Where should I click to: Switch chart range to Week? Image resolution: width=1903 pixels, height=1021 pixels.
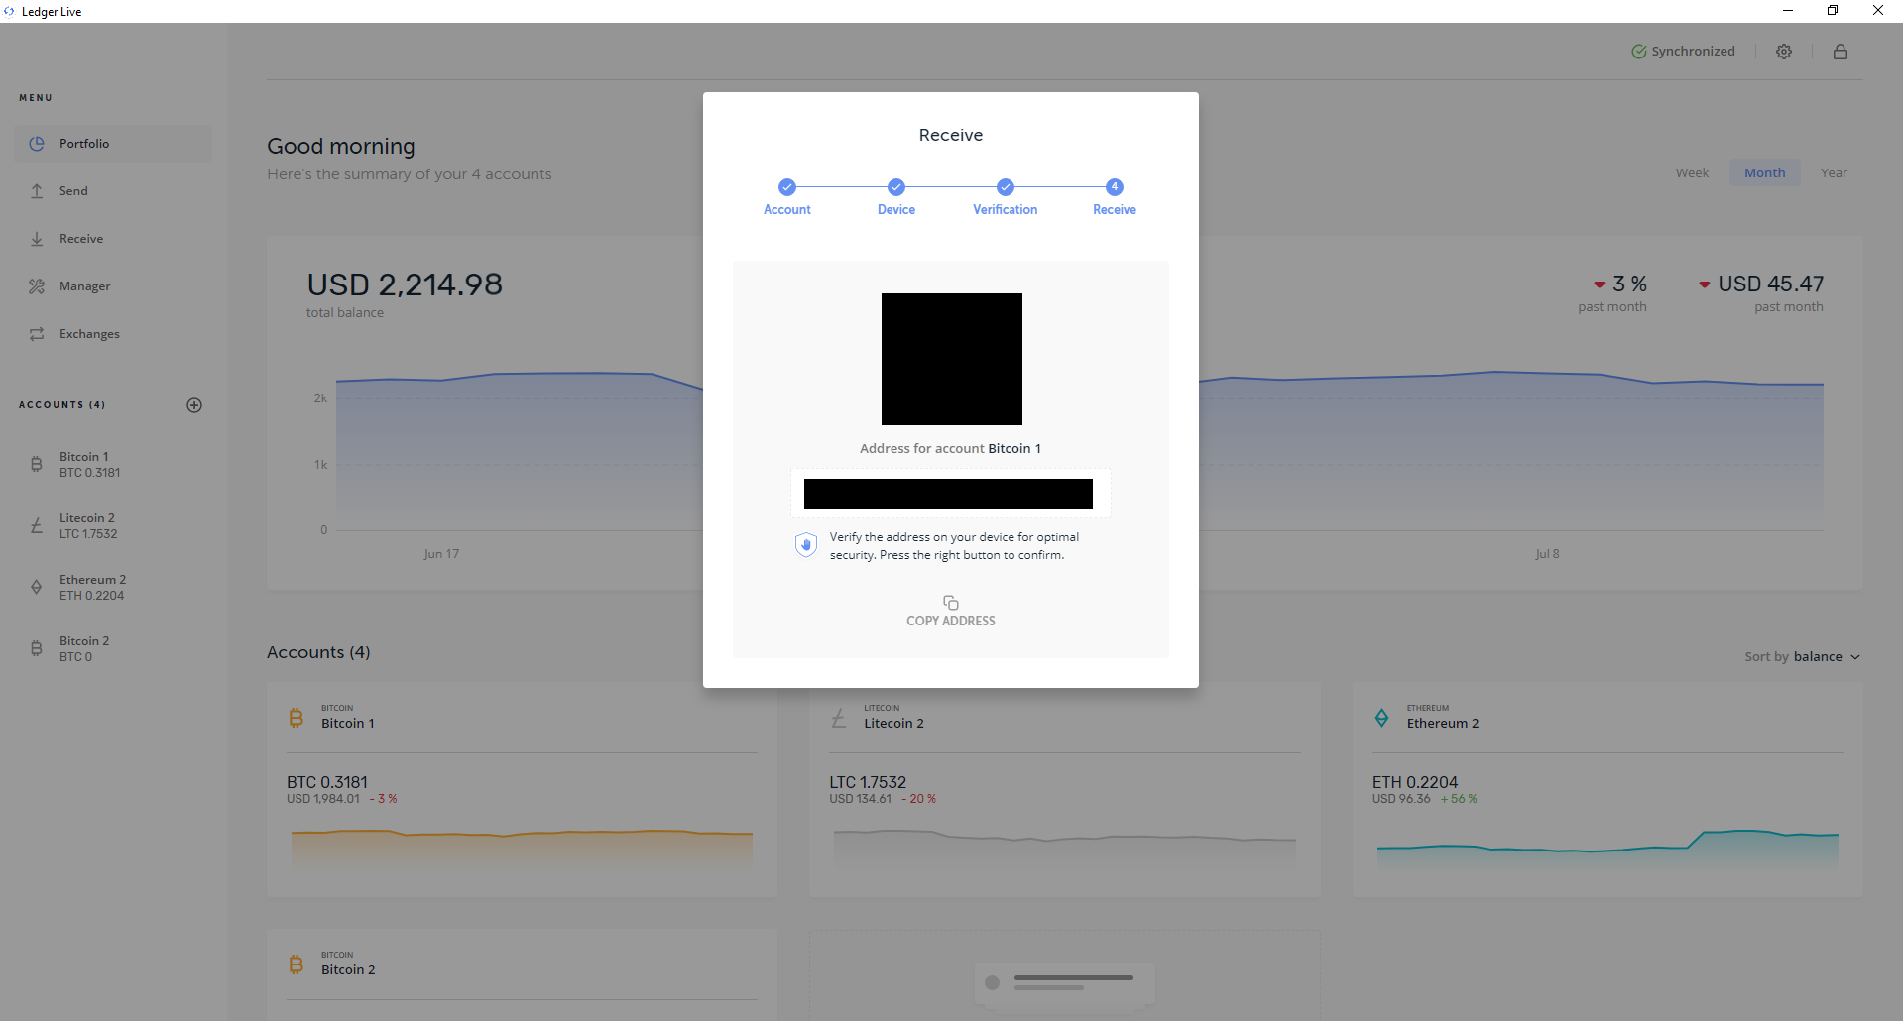[1692, 173]
